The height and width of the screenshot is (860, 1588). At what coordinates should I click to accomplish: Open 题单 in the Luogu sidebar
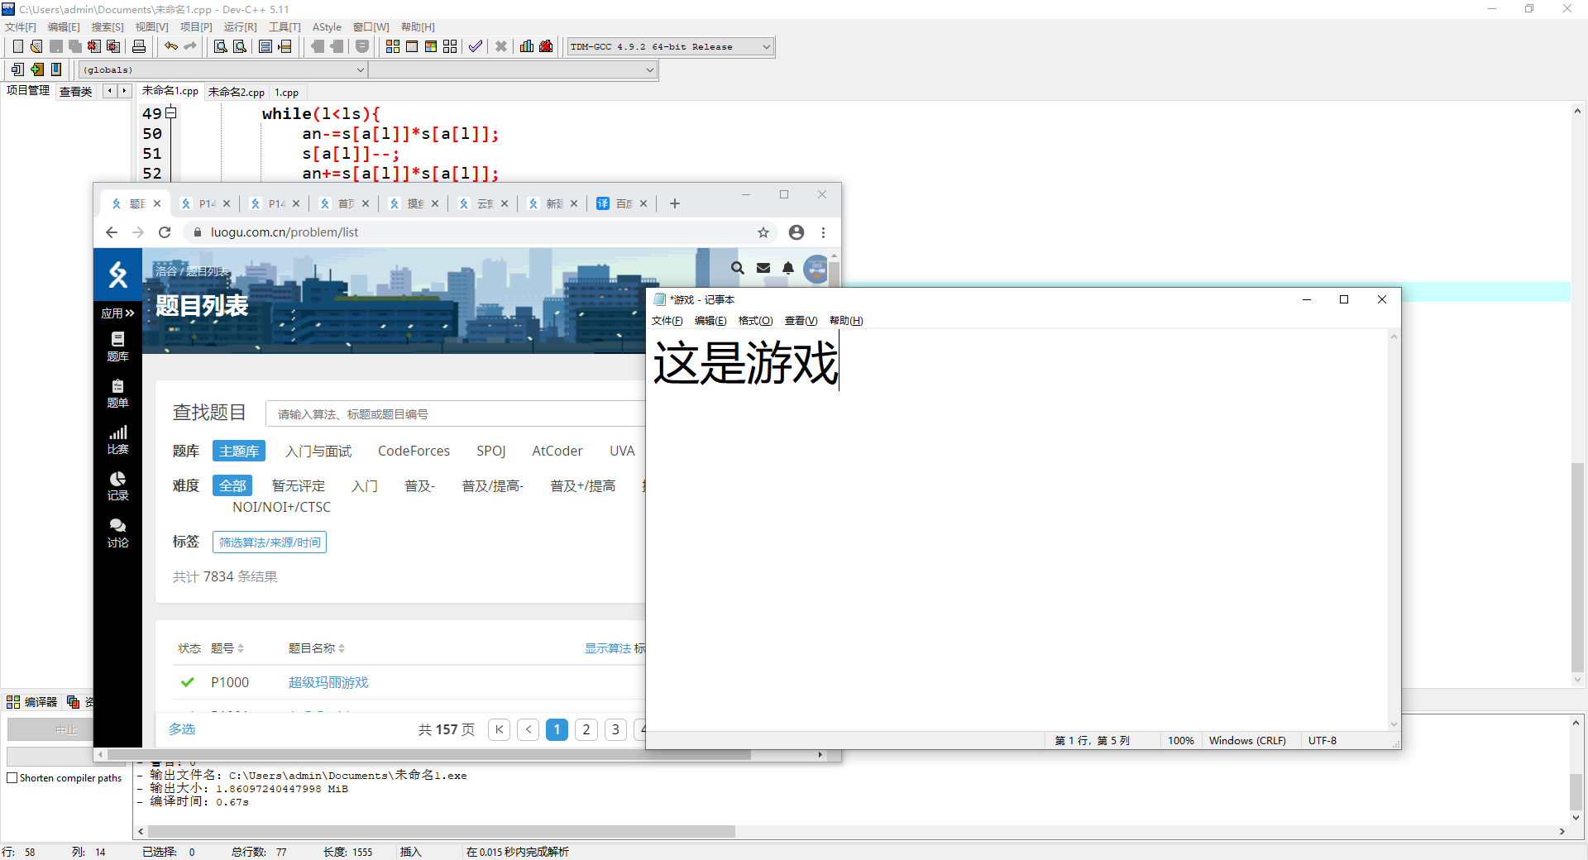tap(117, 394)
